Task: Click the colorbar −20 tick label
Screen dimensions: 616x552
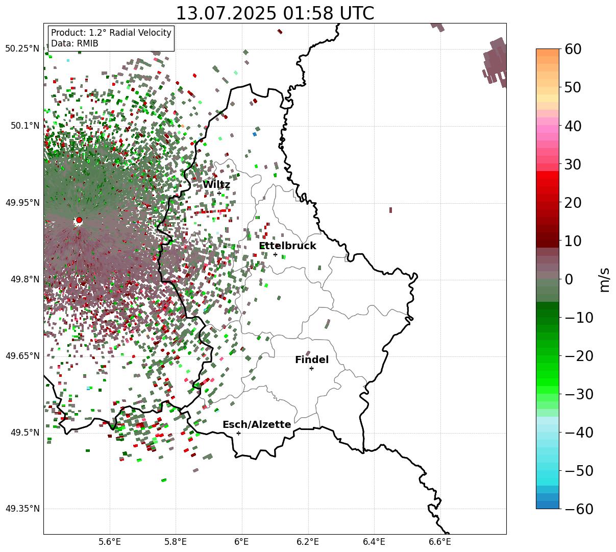Action: 579,355
